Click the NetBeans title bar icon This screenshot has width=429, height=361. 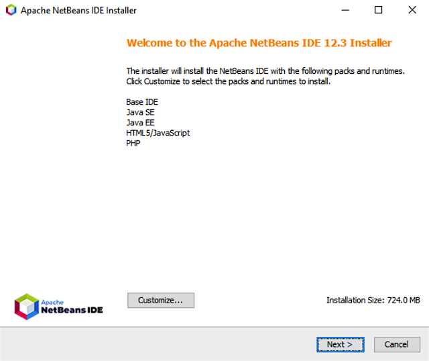click(x=11, y=10)
